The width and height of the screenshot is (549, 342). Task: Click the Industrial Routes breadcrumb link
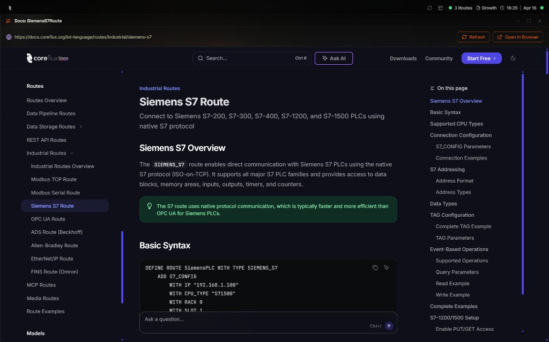[160, 88]
